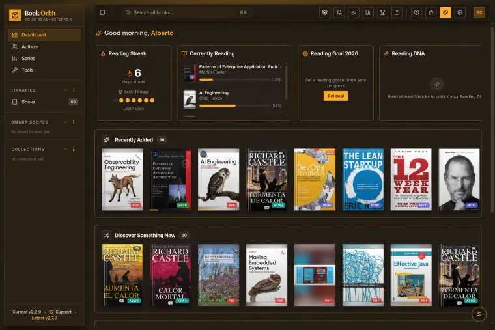
Task: Click the Books count badge 66
Action: point(73,102)
